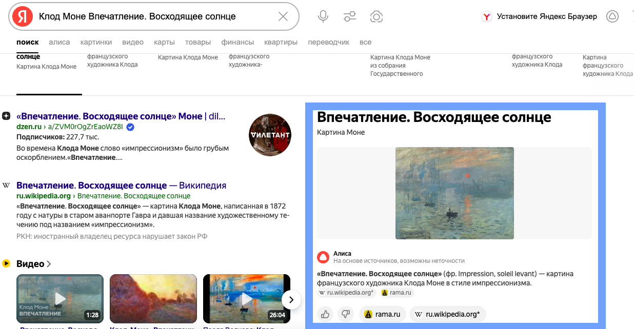
Task: Click the yellow video play icon
Action: coord(6,263)
